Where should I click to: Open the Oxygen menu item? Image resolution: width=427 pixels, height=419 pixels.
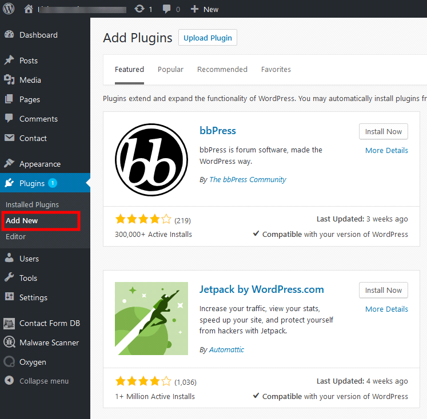click(33, 362)
